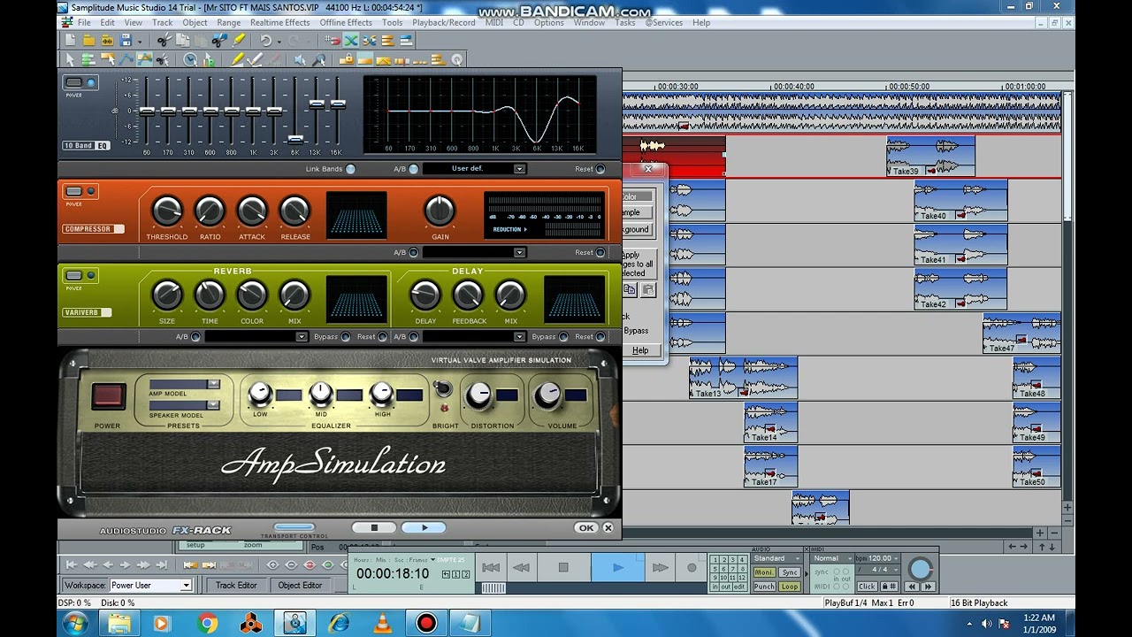Screen dimensions: 1132x637
Task: Click the padlock lock objects icon
Action: pyautogui.click(x=347, y=60)
